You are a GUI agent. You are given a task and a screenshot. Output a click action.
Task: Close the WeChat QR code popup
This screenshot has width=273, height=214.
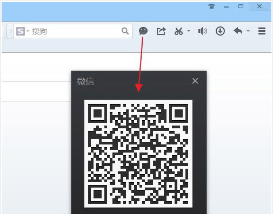coord(195,81)
